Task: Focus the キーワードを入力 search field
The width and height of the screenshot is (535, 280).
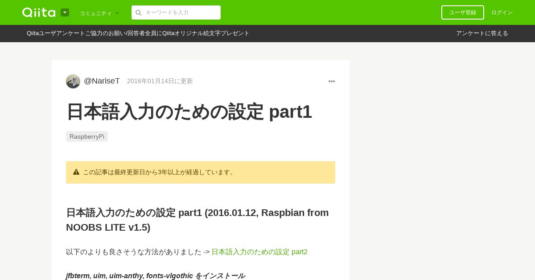Action: pyautogui.click(x=176, y=12)
